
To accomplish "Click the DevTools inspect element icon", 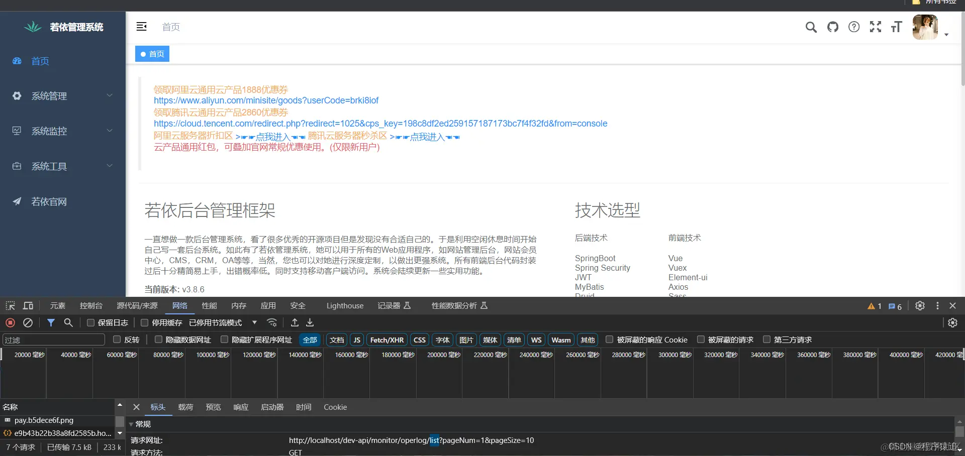I will pos(10,306).
